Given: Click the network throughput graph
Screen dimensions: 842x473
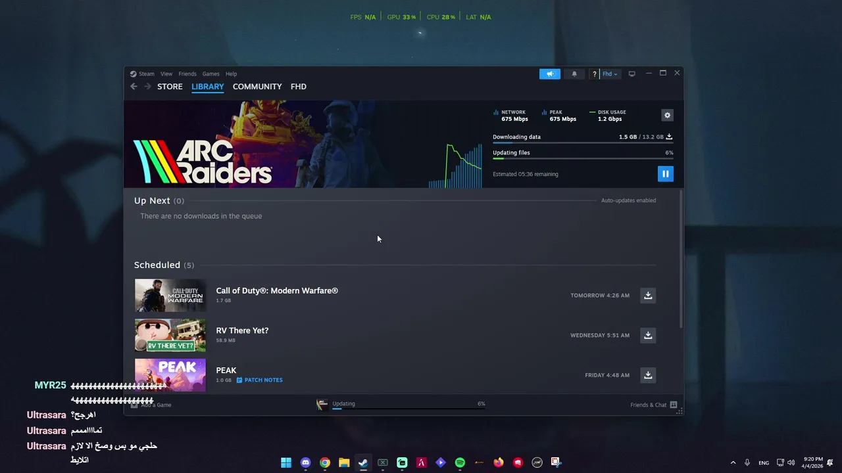Looking at the screenshot, I should pos(455,166).
